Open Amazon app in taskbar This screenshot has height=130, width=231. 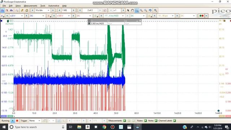[x=87, y=127]
